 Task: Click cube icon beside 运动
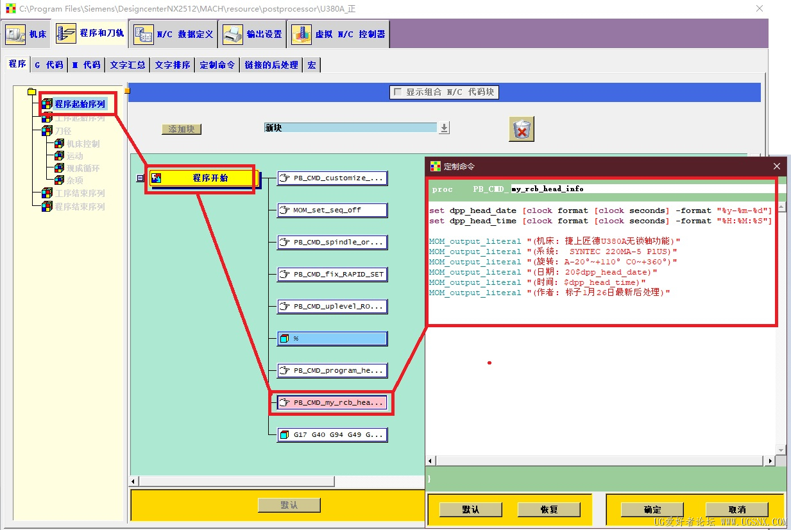coord(60,155)
